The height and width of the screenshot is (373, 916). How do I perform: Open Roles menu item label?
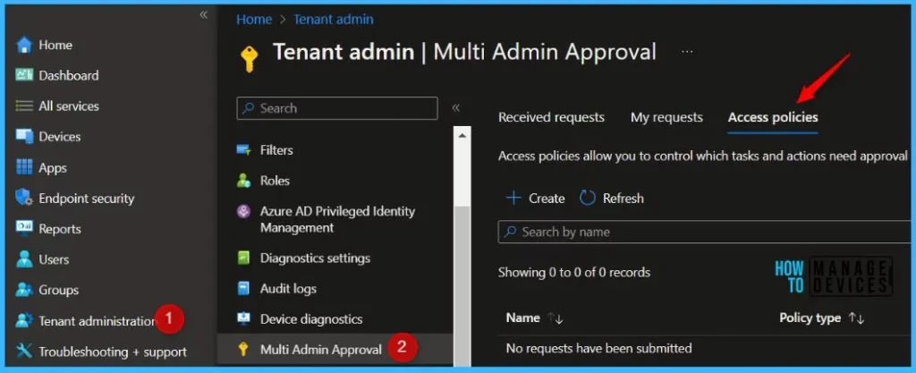point(275,181)
